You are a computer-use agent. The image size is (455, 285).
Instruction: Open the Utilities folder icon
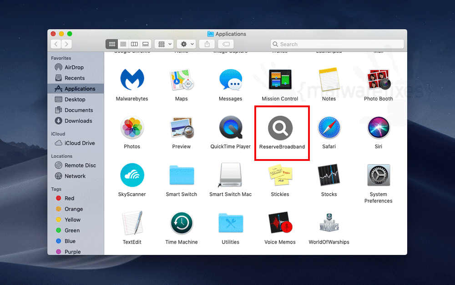click(231, 223)
